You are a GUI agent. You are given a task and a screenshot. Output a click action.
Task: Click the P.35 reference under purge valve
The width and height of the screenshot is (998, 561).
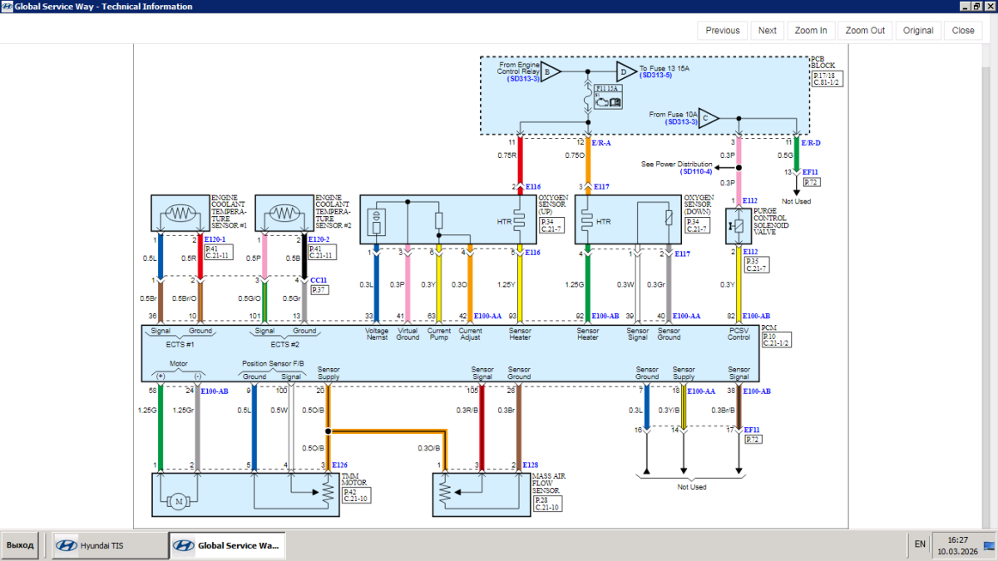coord(758,265)
